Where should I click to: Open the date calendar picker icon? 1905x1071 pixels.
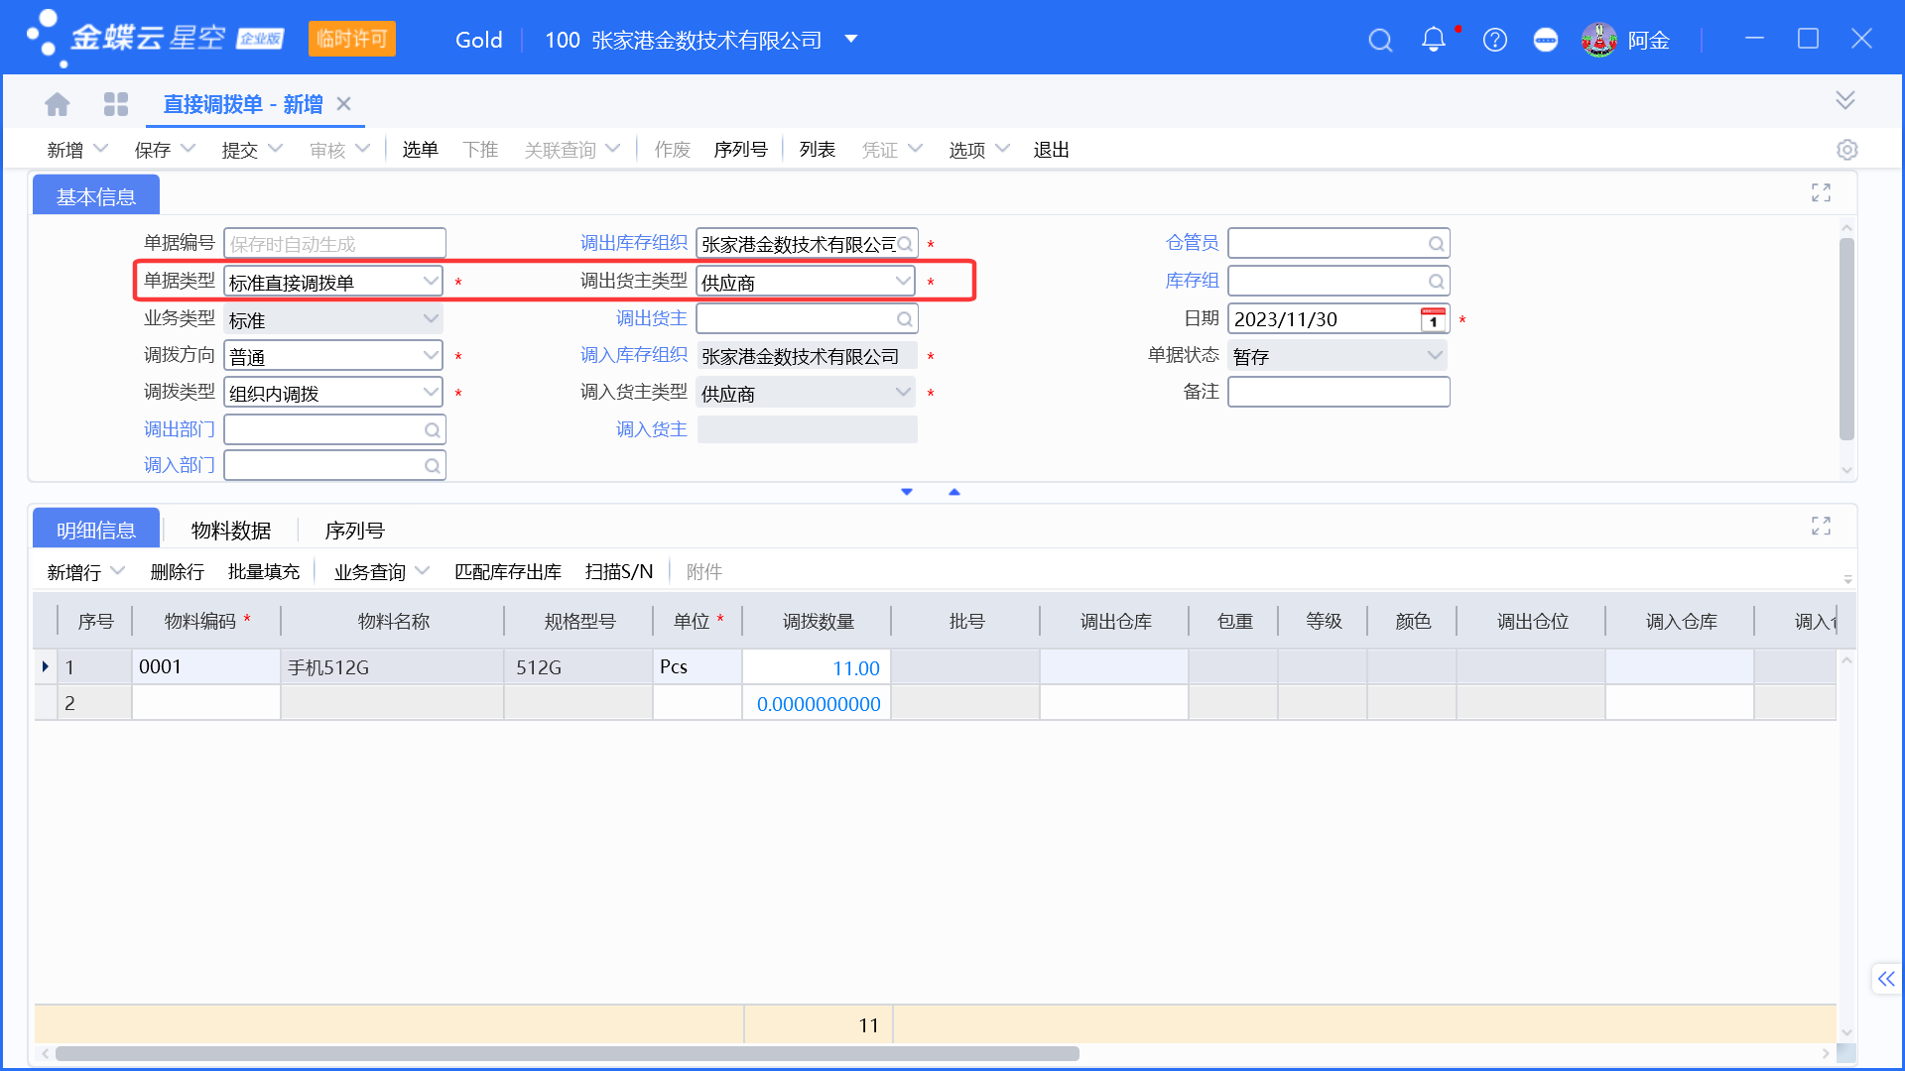point(1434,319)
